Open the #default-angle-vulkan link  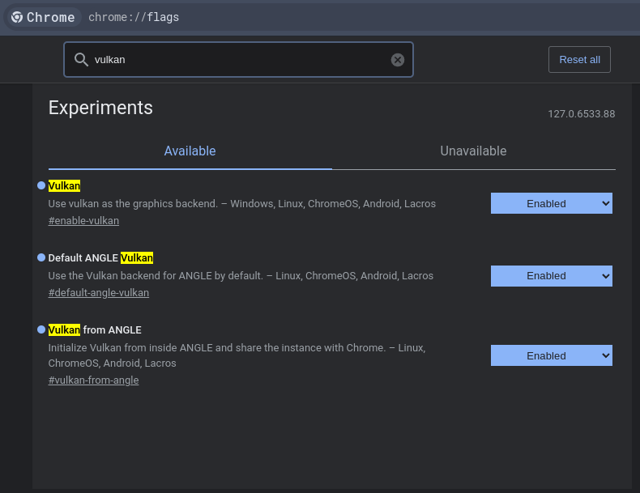point(98,293)
